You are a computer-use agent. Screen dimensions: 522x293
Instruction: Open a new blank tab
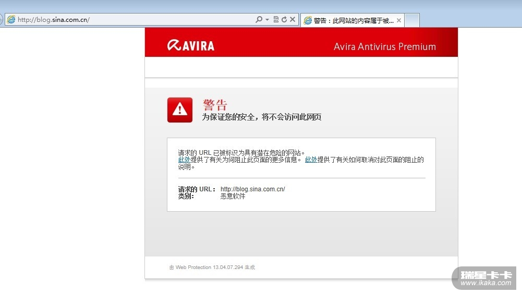point(412,21)
